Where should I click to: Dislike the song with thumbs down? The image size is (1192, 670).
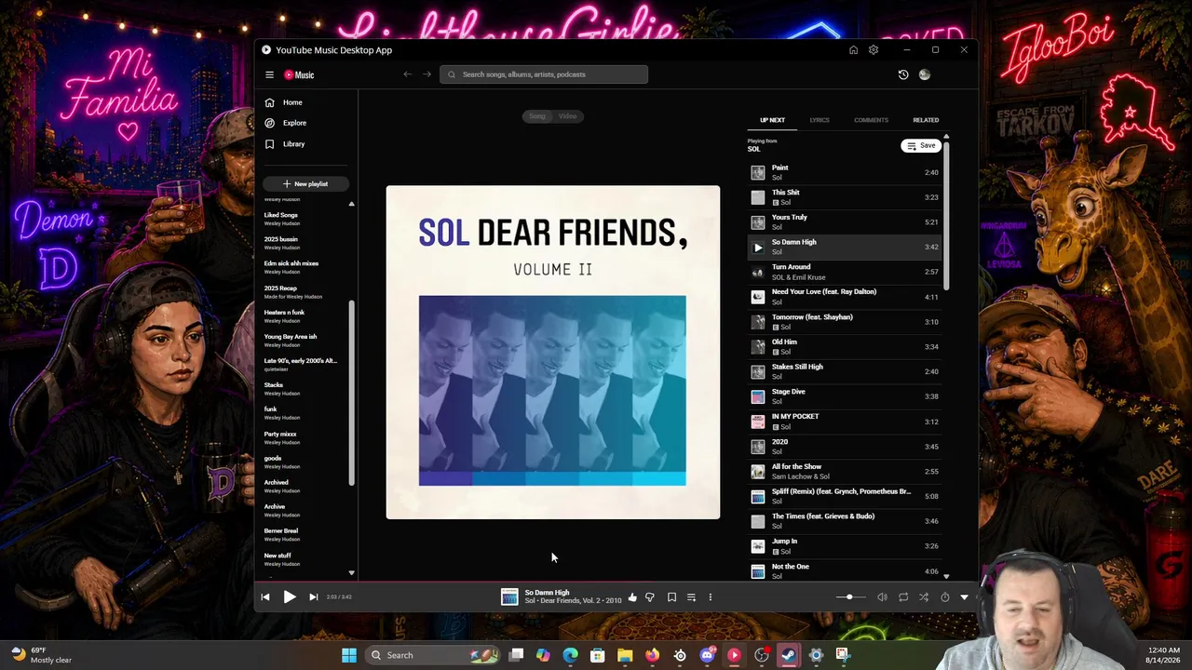650,597
